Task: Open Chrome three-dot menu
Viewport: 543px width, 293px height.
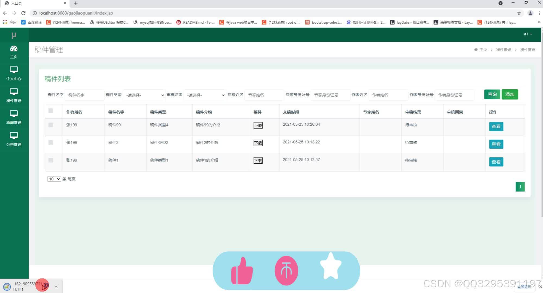Action: coord(539,13)
